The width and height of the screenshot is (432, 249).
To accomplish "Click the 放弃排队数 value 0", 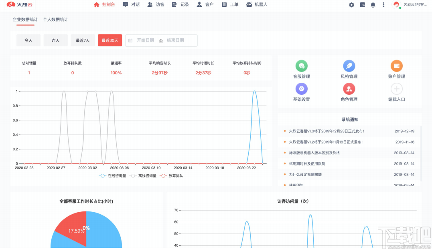I will [73, 73].
